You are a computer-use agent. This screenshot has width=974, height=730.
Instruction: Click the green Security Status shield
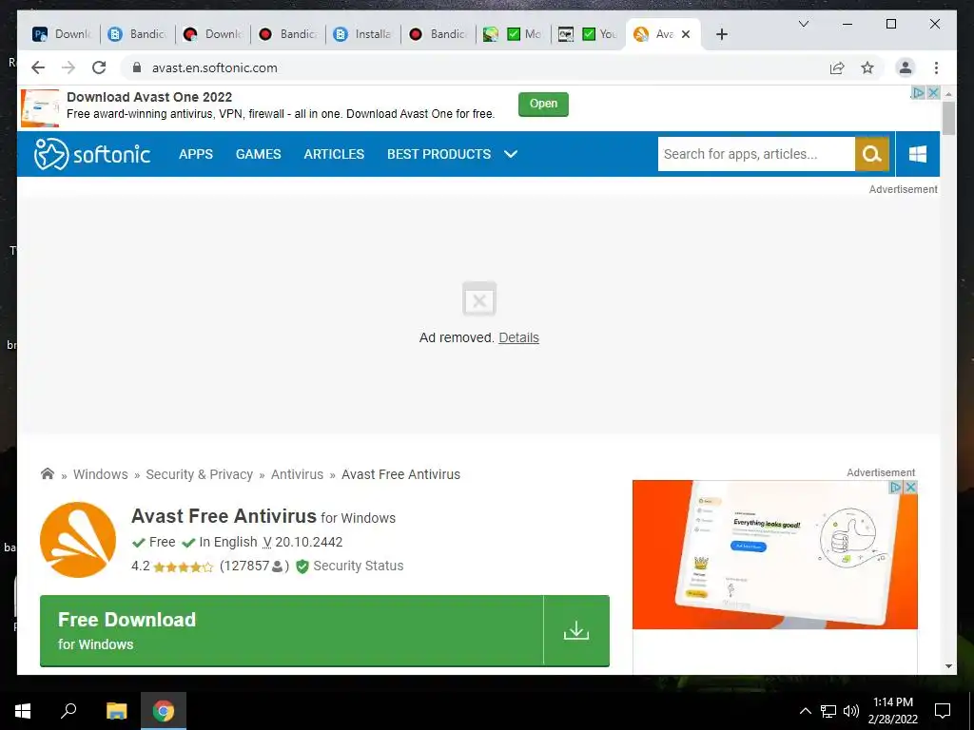(x=302, y=567)
